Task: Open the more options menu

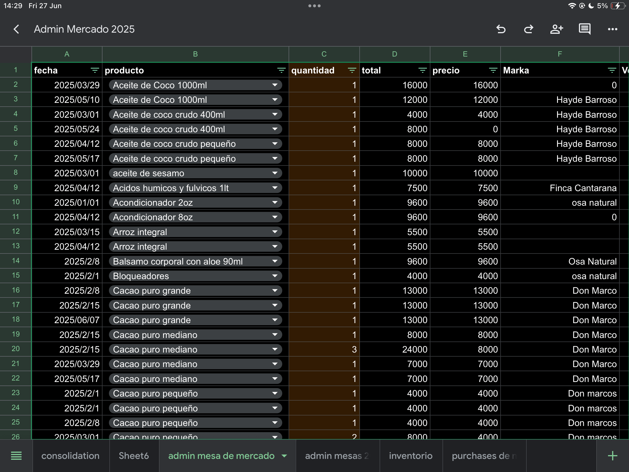Action: tap(613, 29)
